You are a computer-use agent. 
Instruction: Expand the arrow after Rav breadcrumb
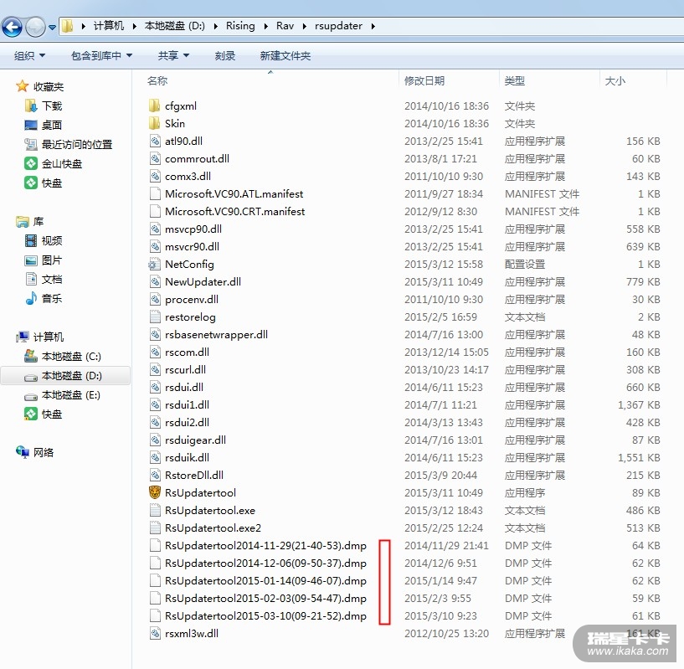(x=305, y=26)
